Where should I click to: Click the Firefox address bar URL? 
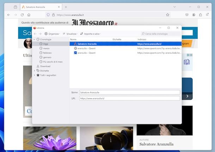pos(70,15)
